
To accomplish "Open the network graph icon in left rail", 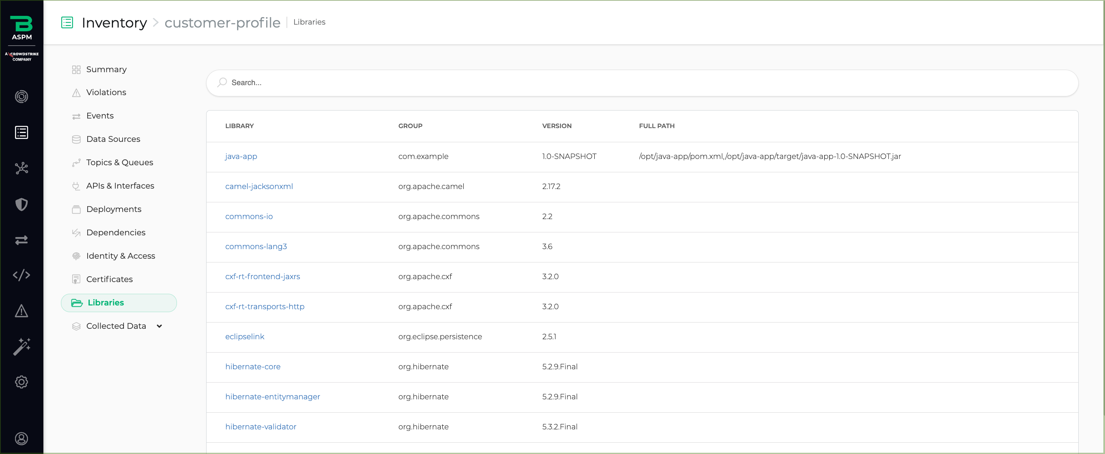I will pos(21,168).
